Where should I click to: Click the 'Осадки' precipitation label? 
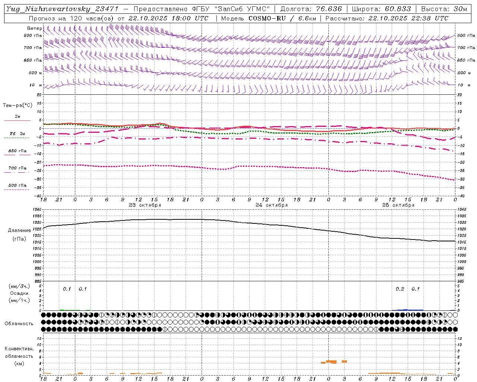tap(19, 293)
